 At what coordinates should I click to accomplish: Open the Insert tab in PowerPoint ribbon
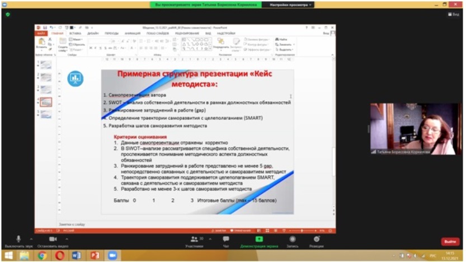click(75, 33)
